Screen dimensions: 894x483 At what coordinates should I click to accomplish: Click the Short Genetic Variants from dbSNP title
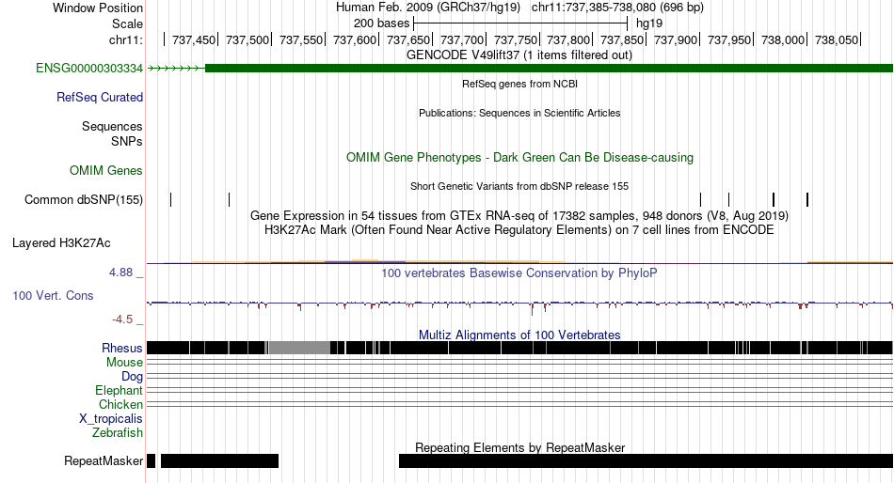pyautogui.click(x=519, y=186)
